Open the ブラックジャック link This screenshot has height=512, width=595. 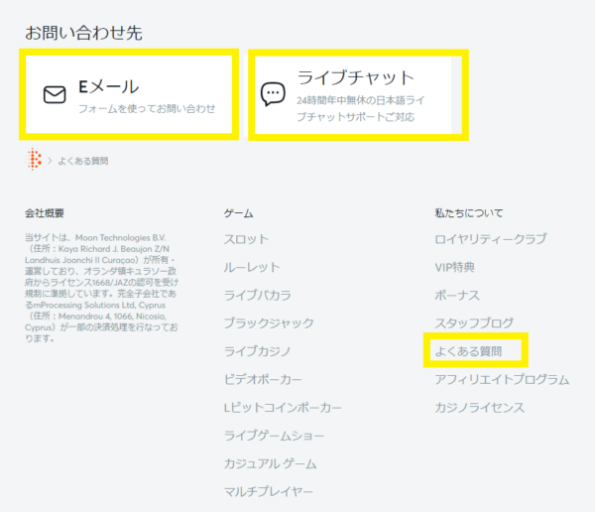click(269, 322)
